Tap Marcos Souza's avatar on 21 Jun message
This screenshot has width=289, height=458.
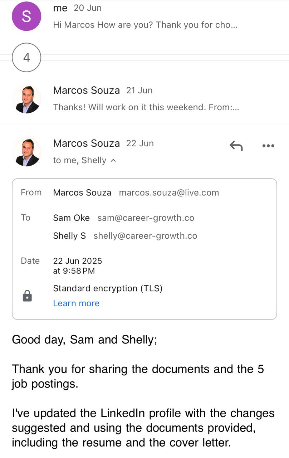point(26,99)
